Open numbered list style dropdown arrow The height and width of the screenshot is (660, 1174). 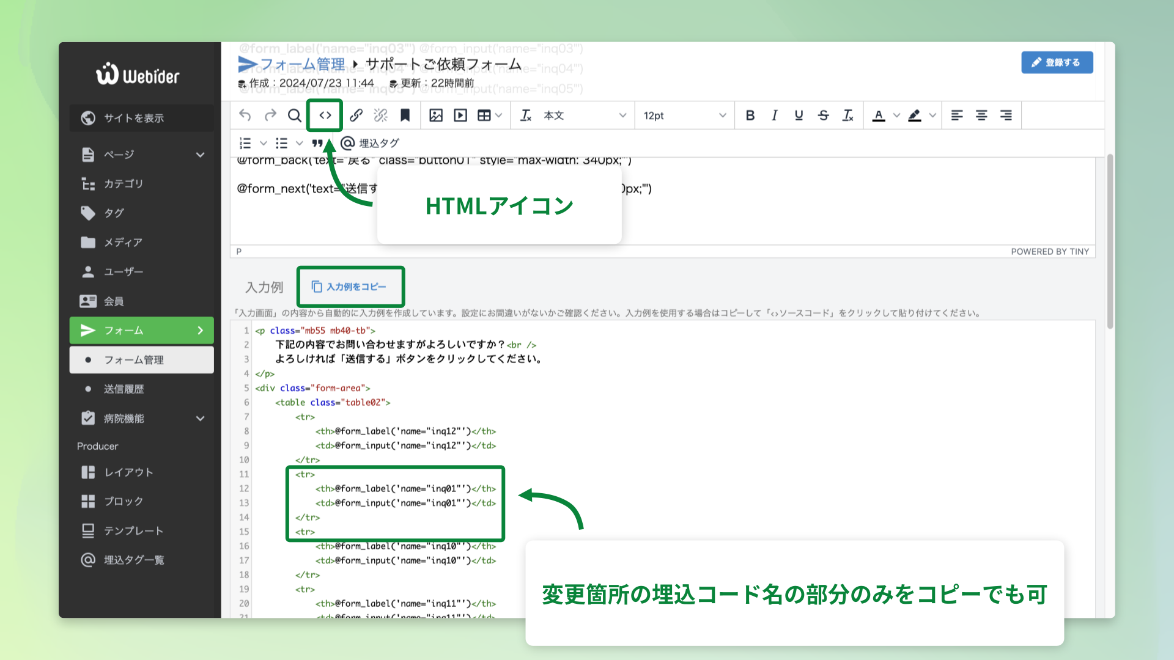[x=264, y=144]
